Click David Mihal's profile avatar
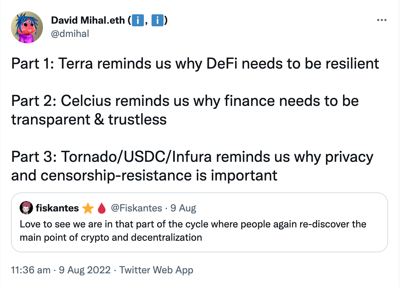Screen dimensions: 401x287 [x=27, y=27]
